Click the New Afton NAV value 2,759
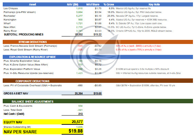 [79, 27]
